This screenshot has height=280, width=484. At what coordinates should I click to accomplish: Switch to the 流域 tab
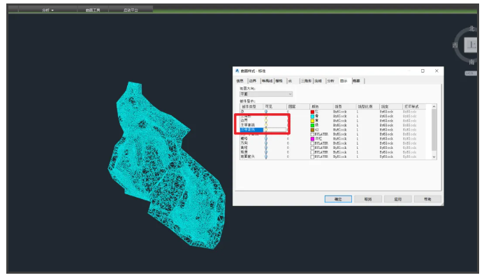[318, 81]
